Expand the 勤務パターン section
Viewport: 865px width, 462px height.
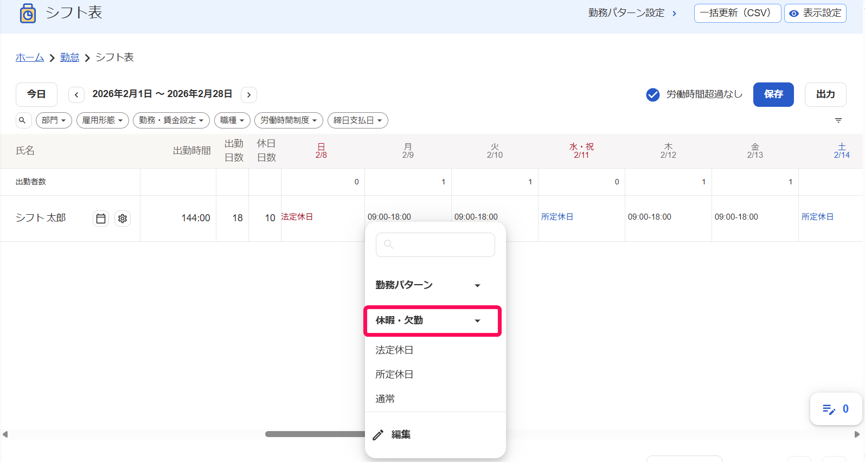coord(428,285)
